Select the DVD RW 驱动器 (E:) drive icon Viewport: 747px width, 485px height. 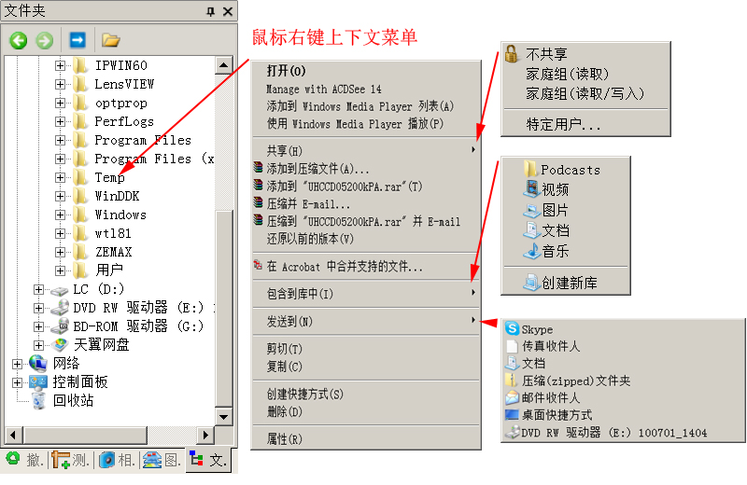coord(60,308)
